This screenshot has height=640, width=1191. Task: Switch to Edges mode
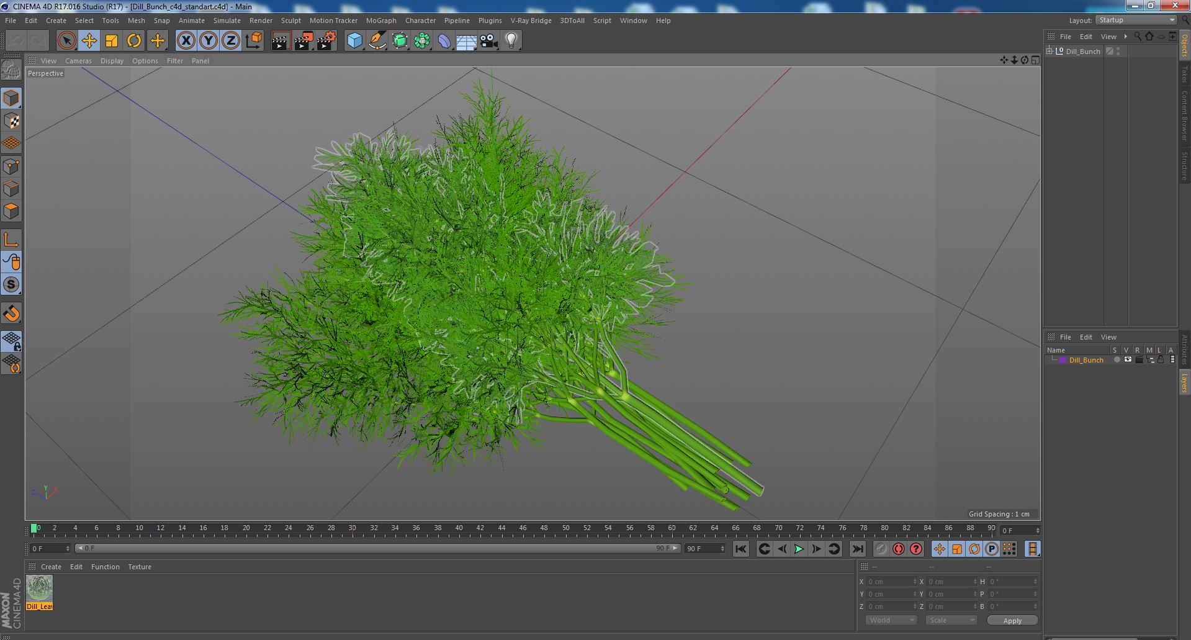(x=11, y=189)
